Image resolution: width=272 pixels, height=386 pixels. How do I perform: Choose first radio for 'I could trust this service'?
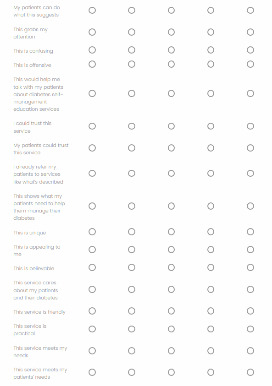tap(92, 126)
